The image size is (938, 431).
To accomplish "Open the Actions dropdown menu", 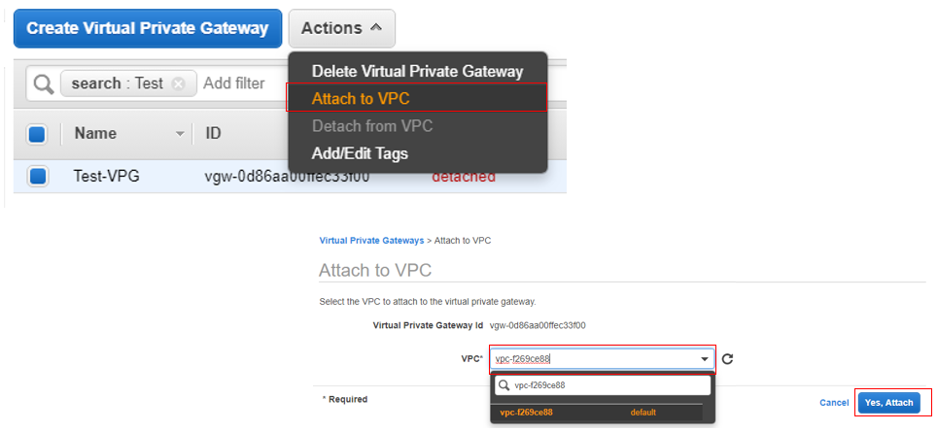I will pyautogui.click(x=341, y=29).
